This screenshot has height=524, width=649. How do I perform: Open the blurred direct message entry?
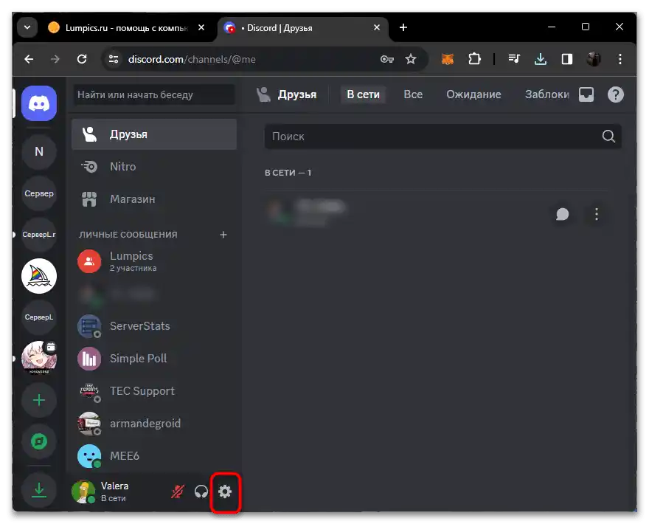click(154, 294)
